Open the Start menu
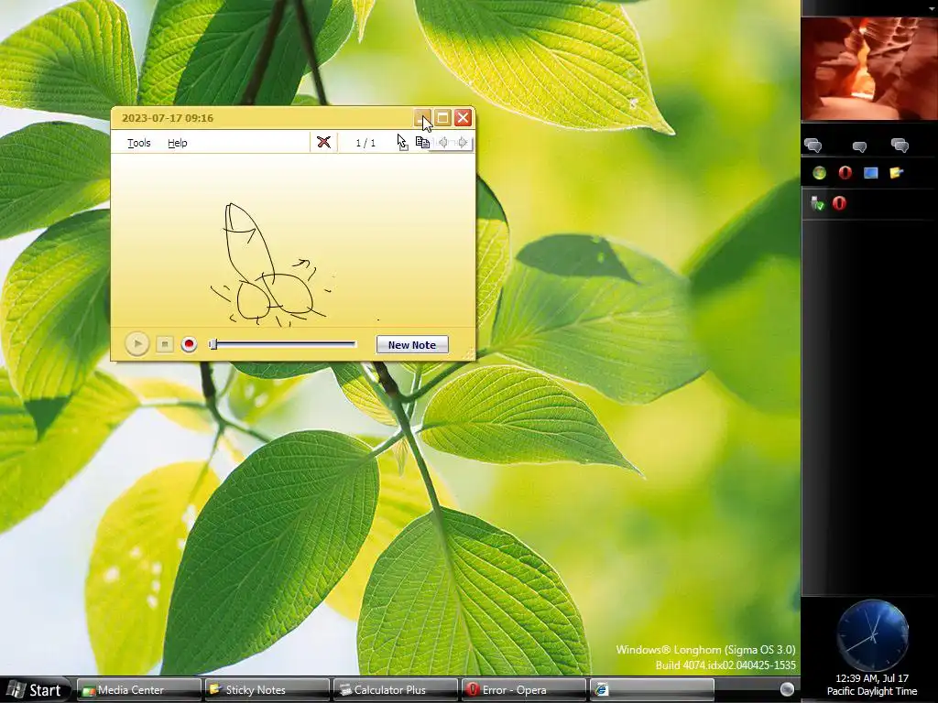The image size is (938, 703). pos(35,690)
